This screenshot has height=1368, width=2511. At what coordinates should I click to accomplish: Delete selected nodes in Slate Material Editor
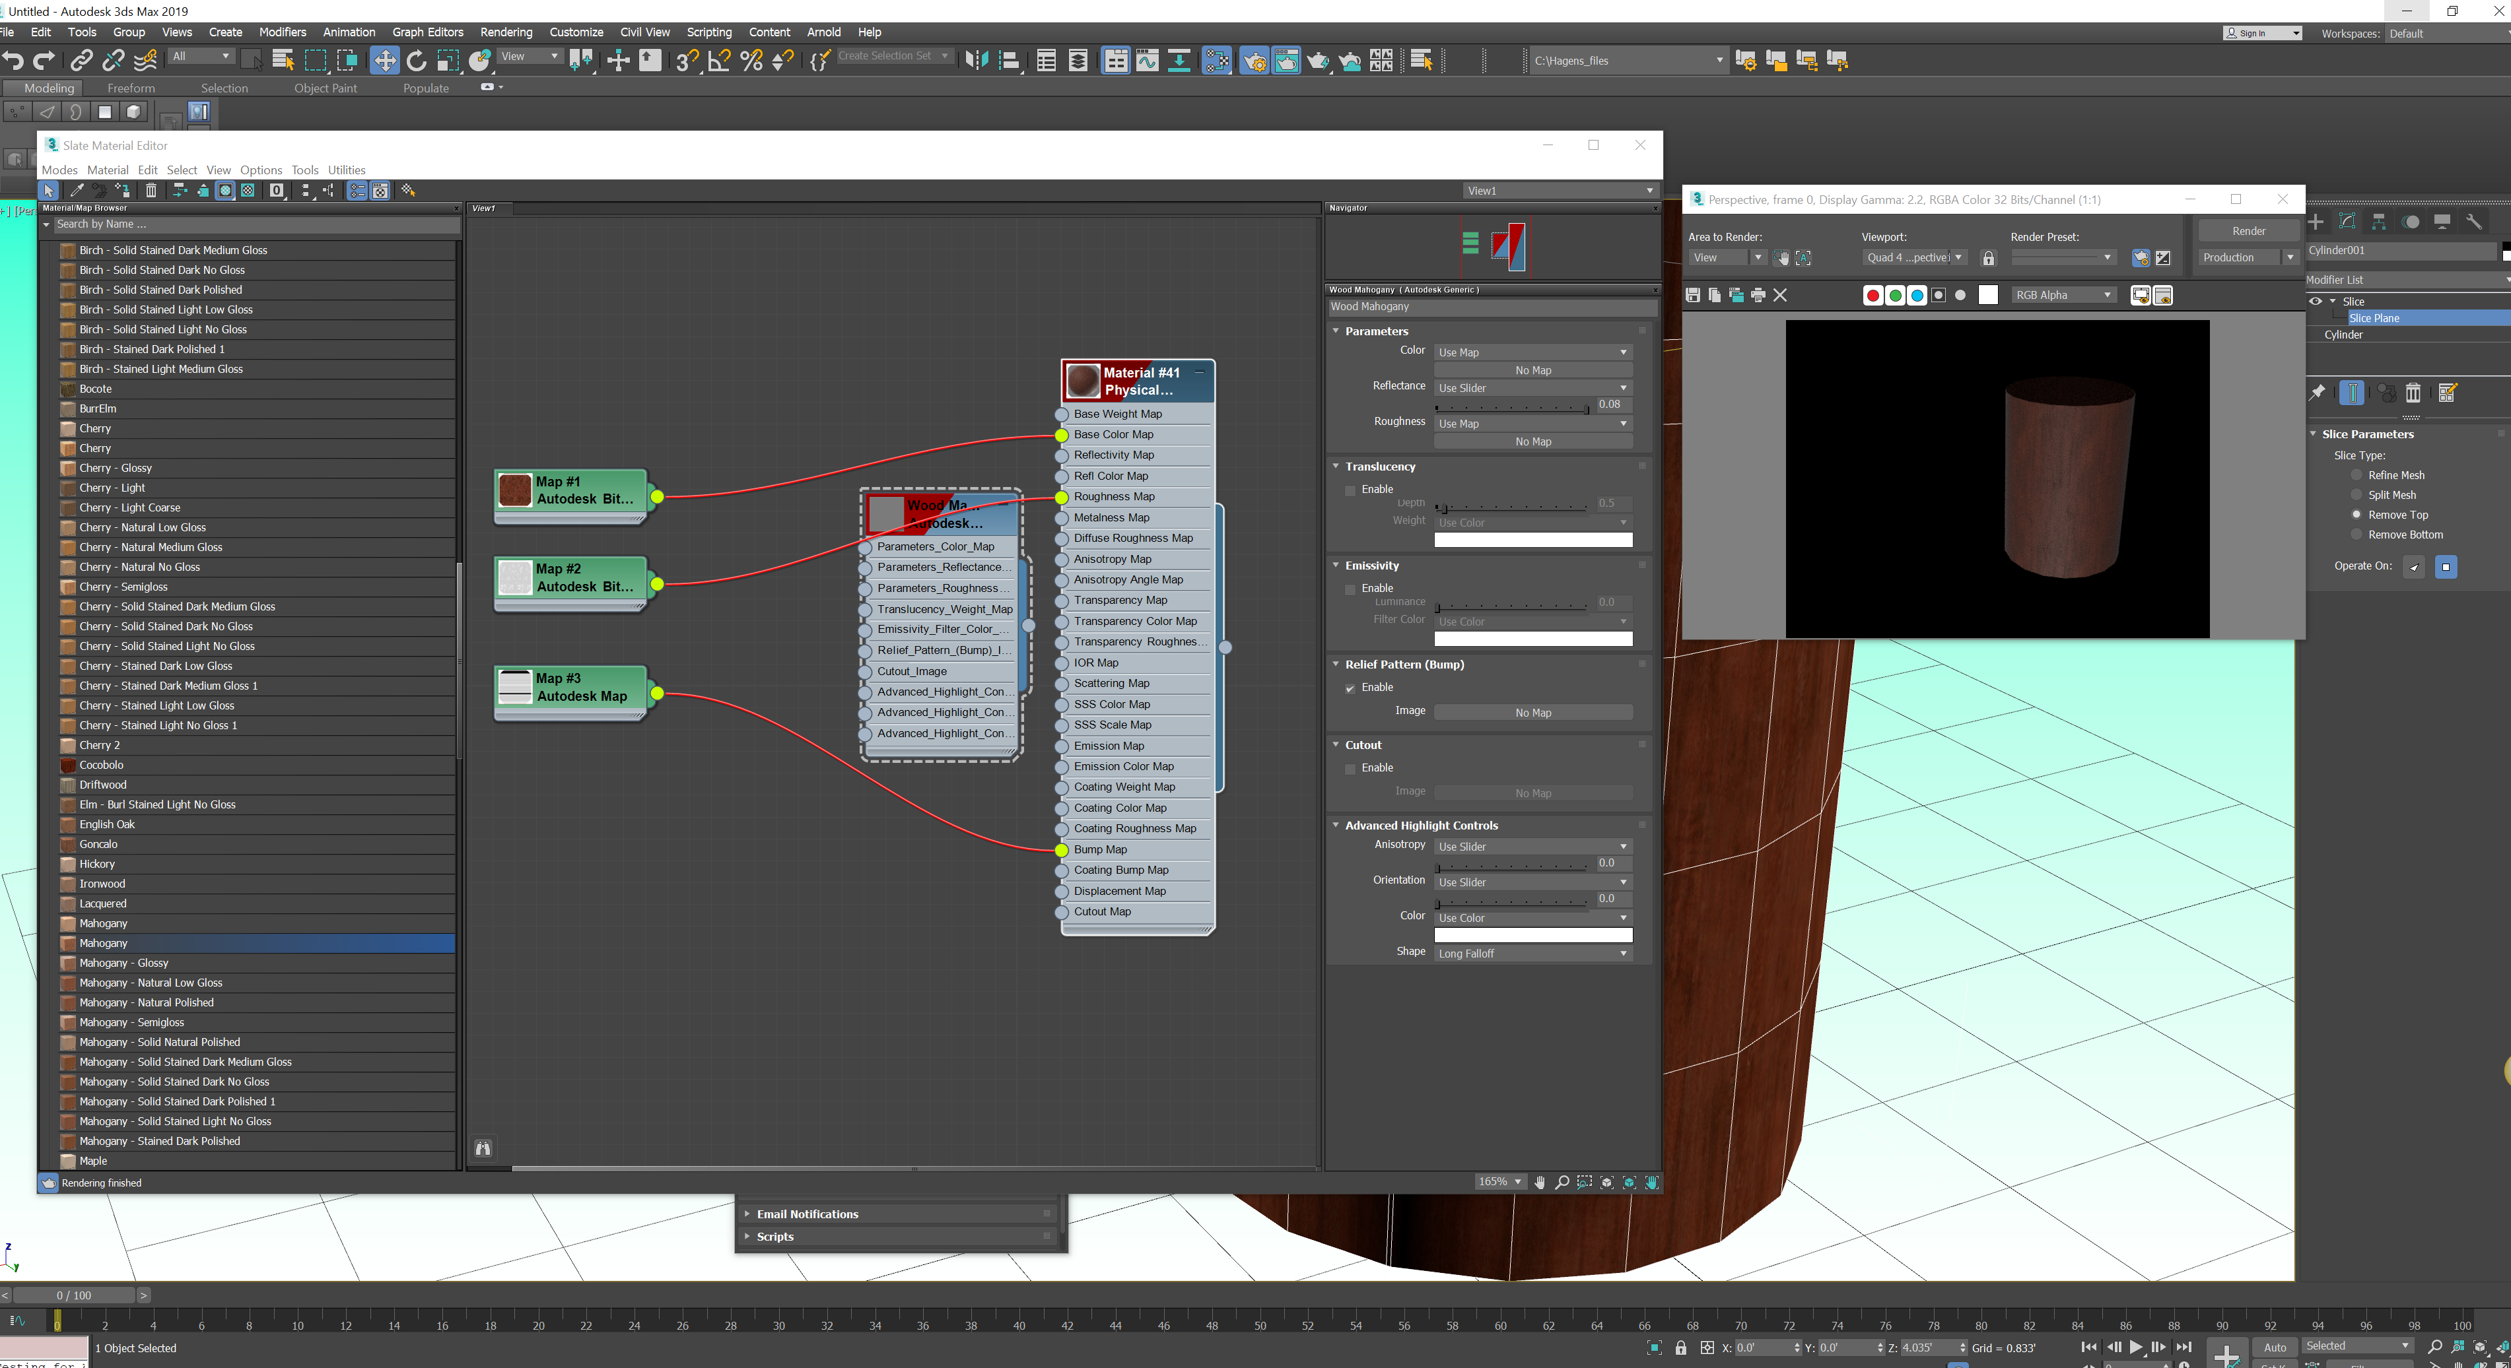[151, 191]
